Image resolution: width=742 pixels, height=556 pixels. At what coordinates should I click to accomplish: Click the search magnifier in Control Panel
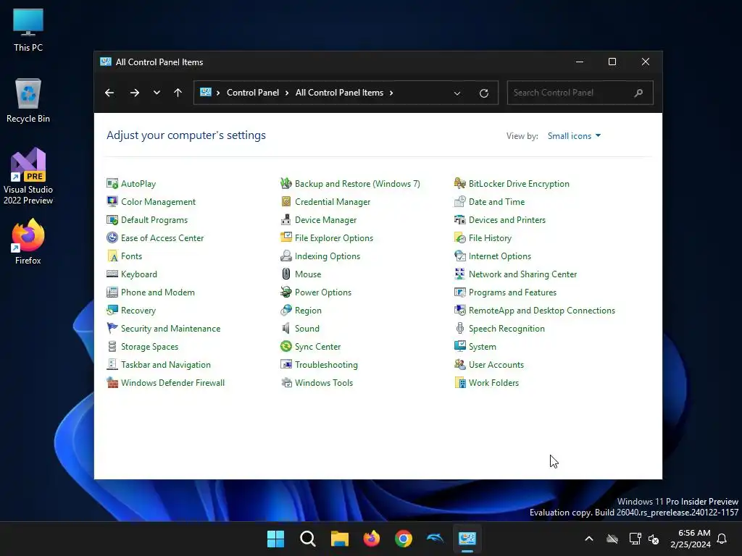tap(638, 93)
